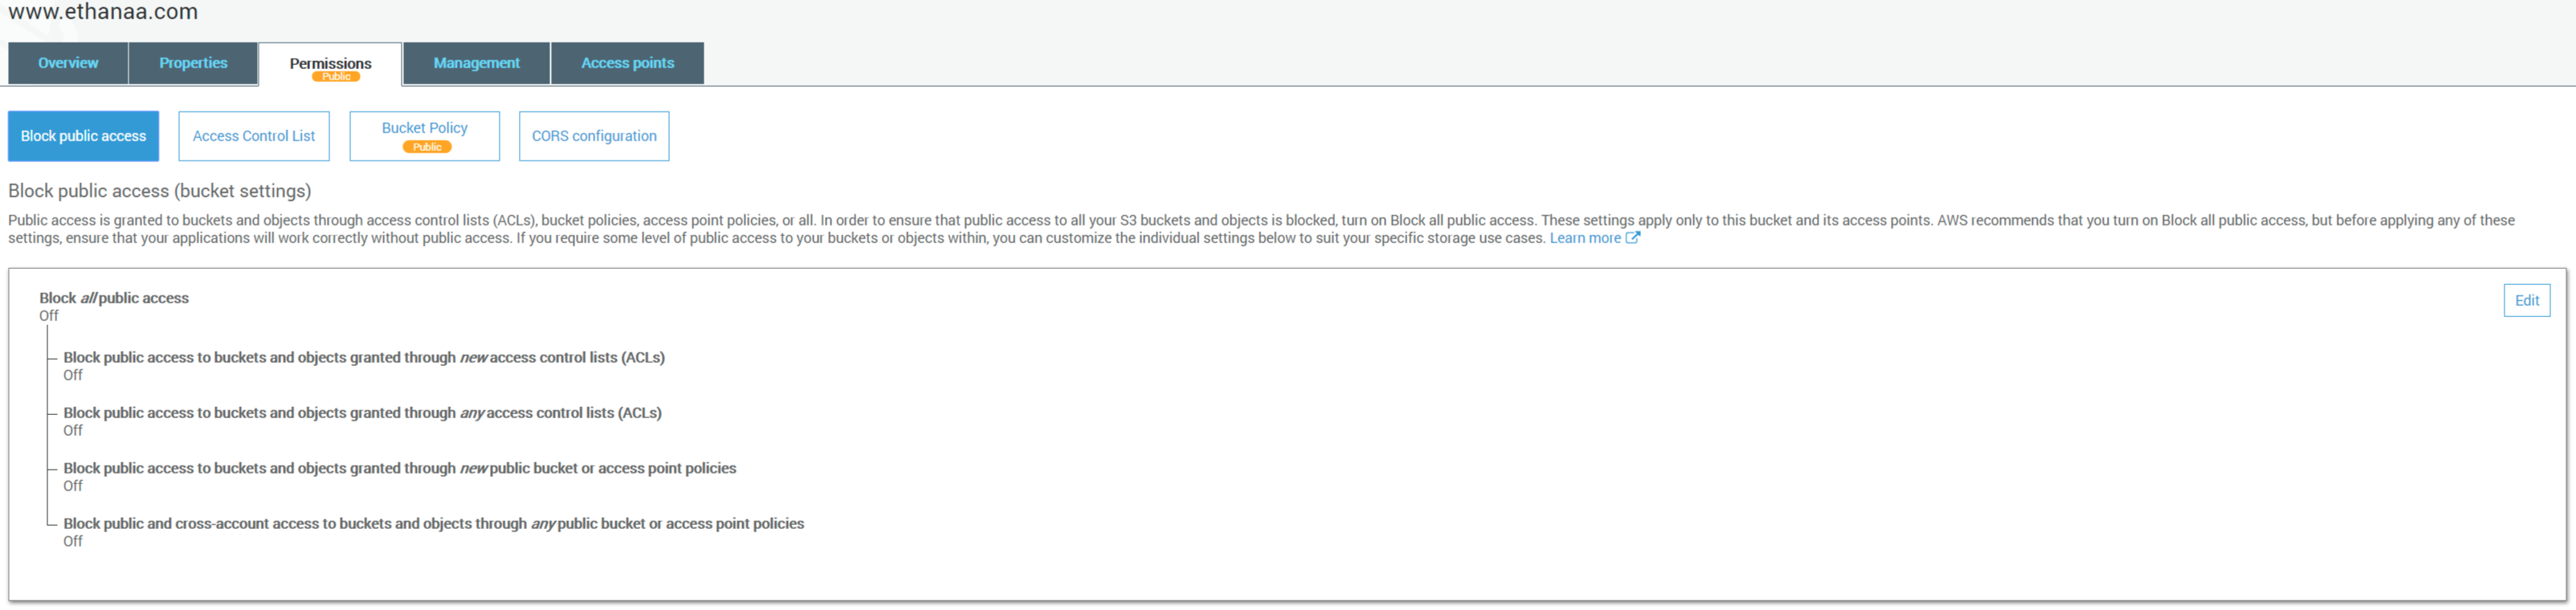Click the cross-account access policies setting
Screen dimensions: 2576x610
coord(434,524)
